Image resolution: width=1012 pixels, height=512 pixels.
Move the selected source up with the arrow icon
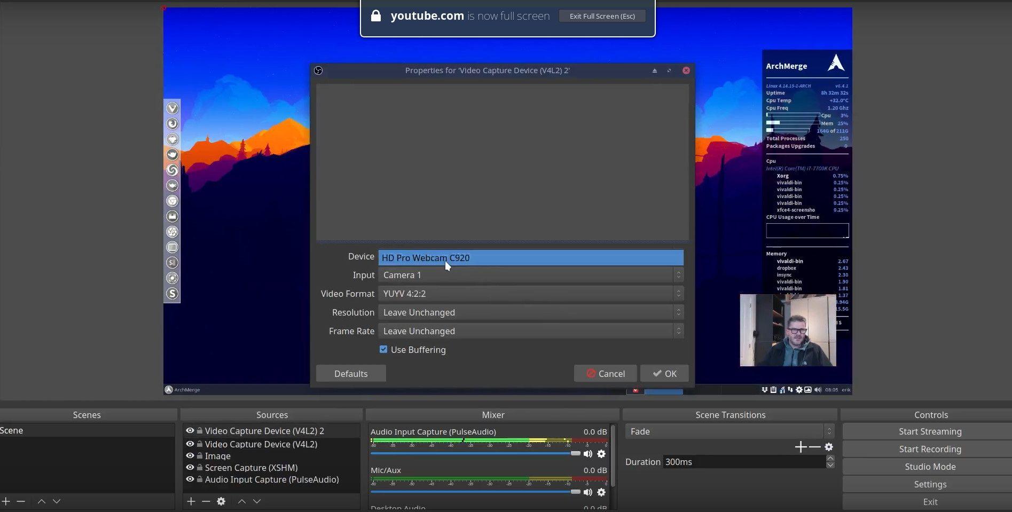click(x=241, y=501)
